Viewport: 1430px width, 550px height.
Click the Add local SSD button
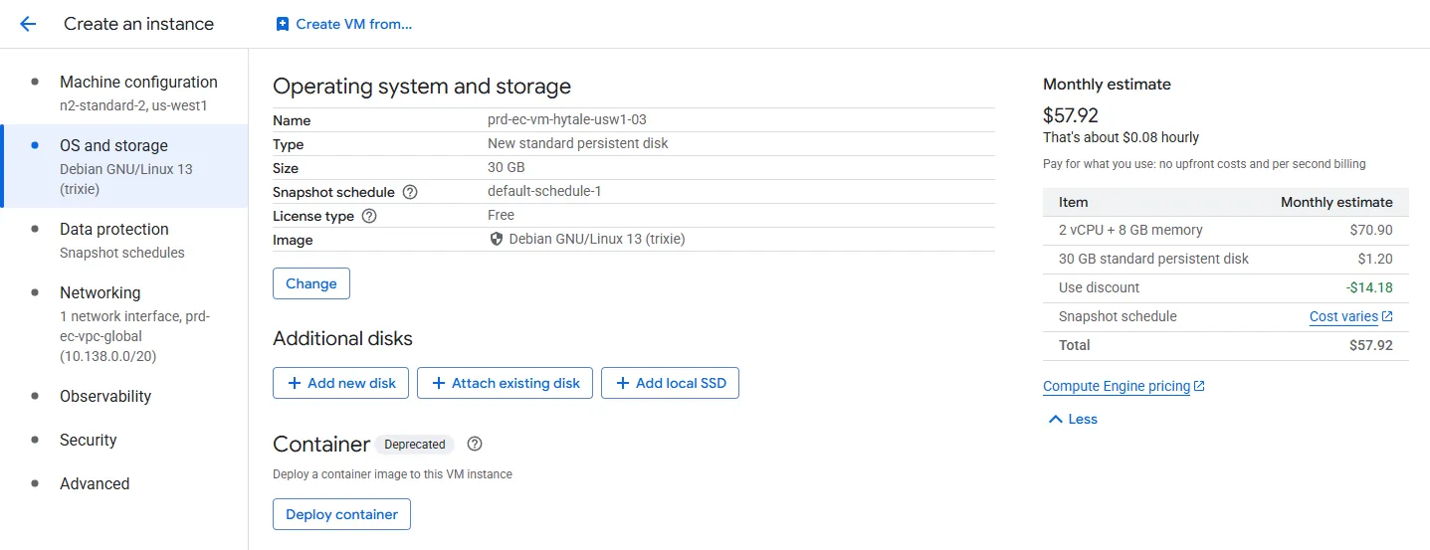[x=670, y=383]
